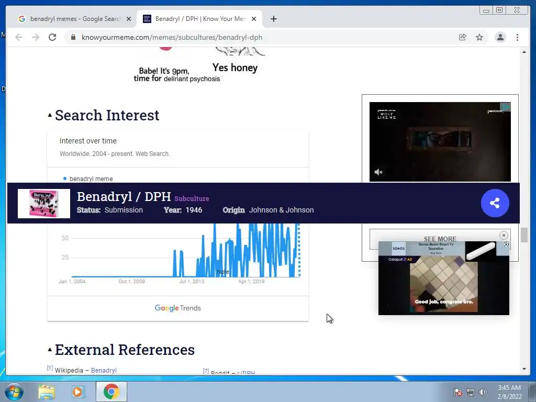Dismiss the Sonos ad with small X
This screenshot has height=402, width=536.
pyautogui.click(x=506, y=244)
